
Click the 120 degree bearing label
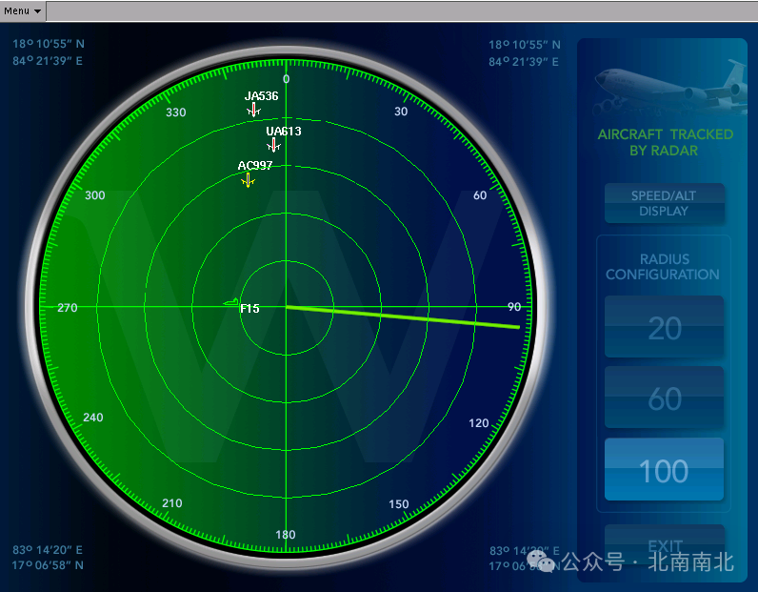coord(479,423)
